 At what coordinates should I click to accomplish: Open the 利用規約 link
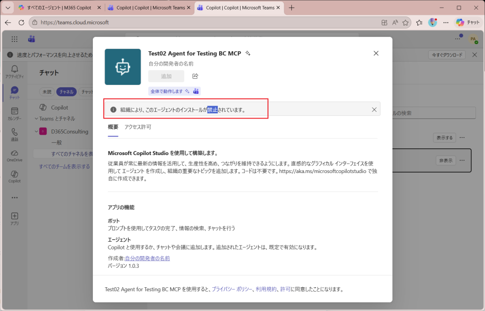coord(266,289)
